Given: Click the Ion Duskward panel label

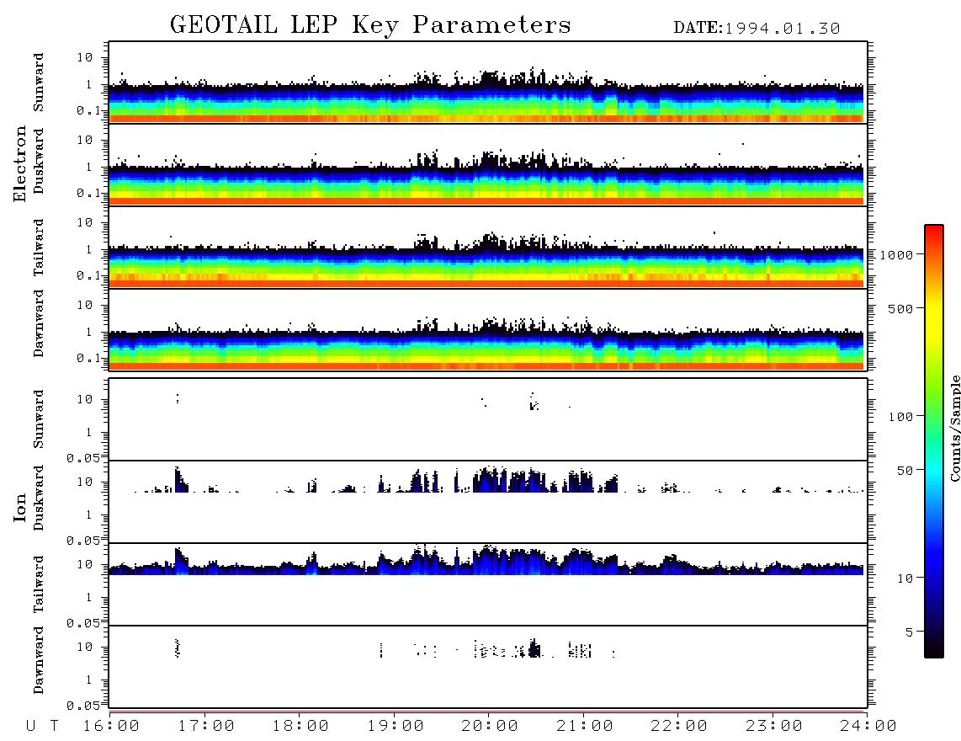Looking at the screenshot, I should 39,498.
